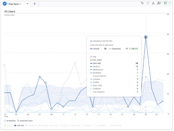
Task: Click the Actual value label in tooltip
Action: 96,49
